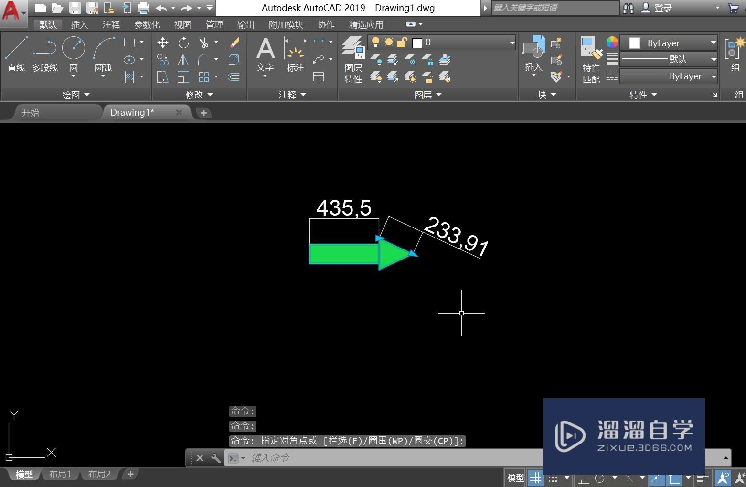Select the Mirror tool icon

click(183, 60)
